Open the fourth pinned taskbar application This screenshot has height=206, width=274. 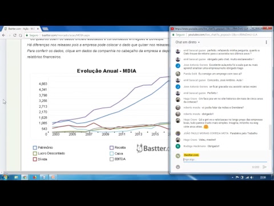click(x=44, y=177)
